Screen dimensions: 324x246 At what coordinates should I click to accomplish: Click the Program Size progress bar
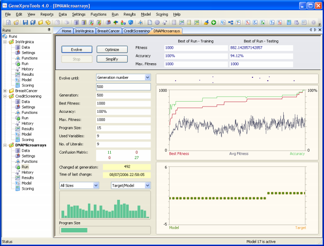[x=105, y=230]
